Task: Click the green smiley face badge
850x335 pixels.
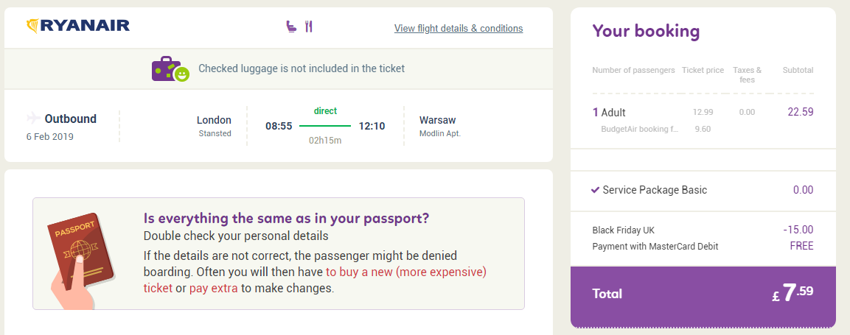Action: click(x=182, y=74)
